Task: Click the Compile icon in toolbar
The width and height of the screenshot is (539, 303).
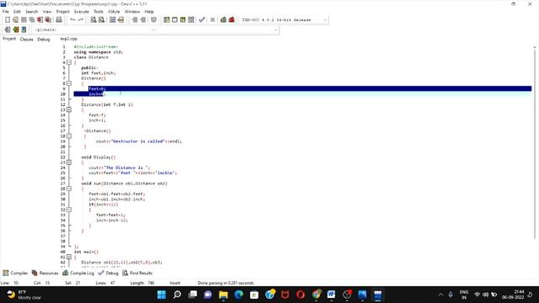Action: (x=167, y=20)
